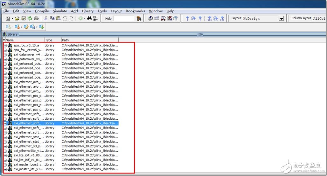Open the Bookmarks menu
This screenshot has width=327, height=176.
click(x=135, y=11)
